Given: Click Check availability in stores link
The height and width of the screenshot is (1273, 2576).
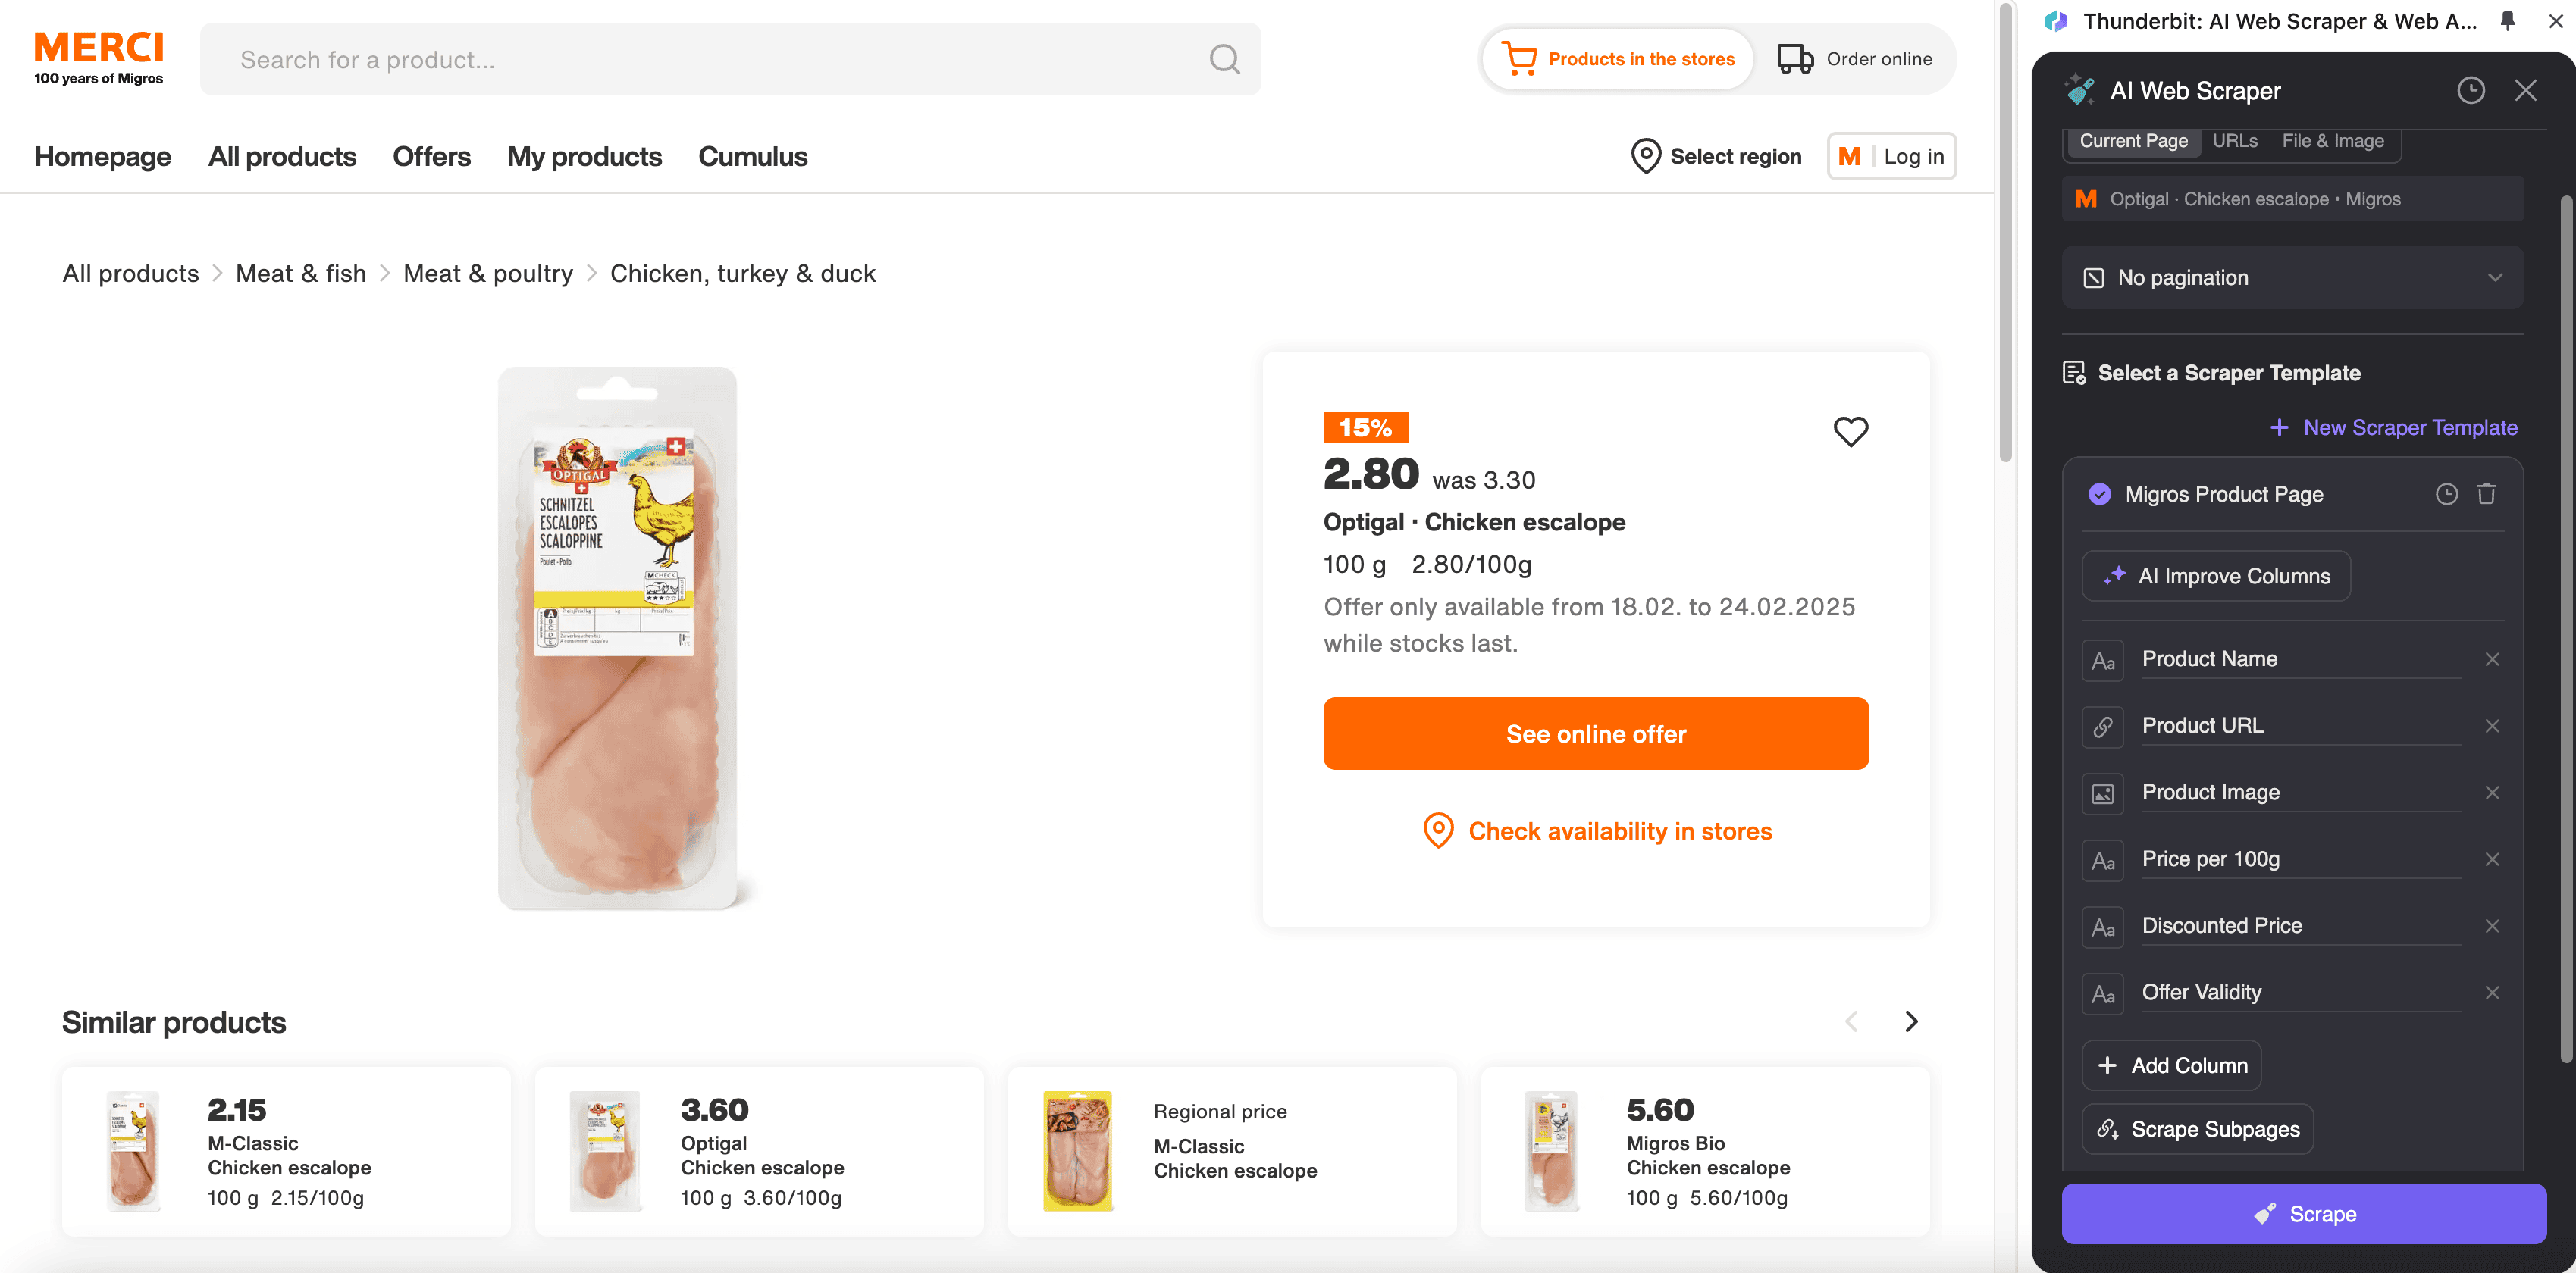Looking at the screenshot, I should pyautogui.click(x=1619, y=831).
